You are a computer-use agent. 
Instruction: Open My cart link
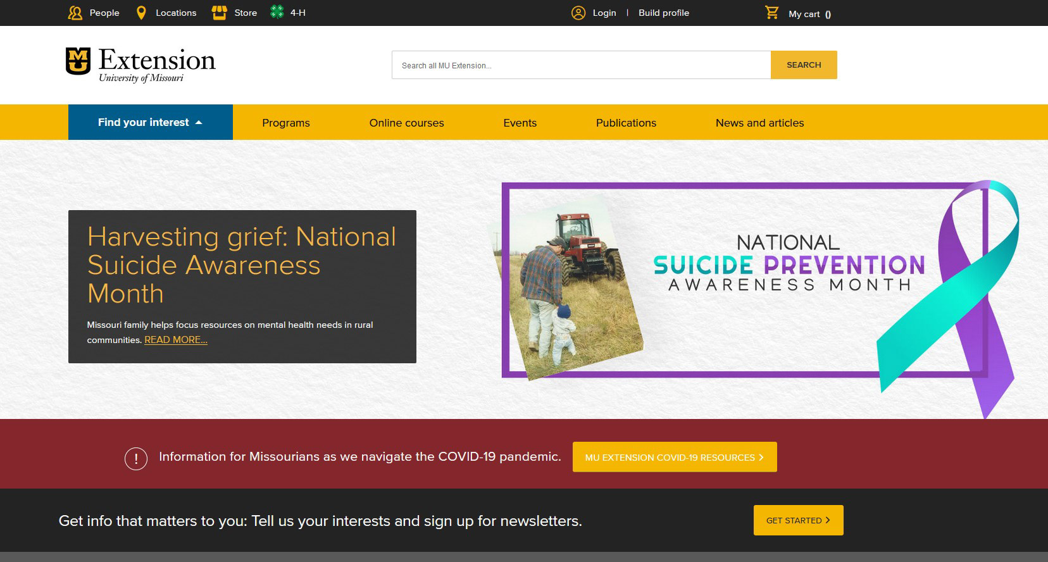tap(810, 14)
